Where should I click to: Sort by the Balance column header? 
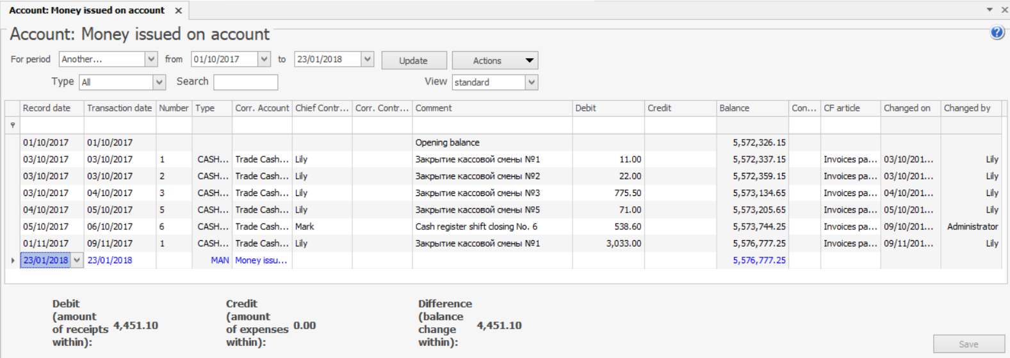click(751, 108)
